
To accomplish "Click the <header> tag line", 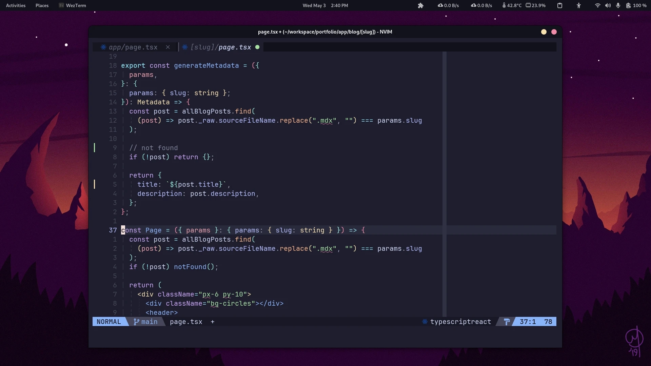I will [x=162, y=312].
